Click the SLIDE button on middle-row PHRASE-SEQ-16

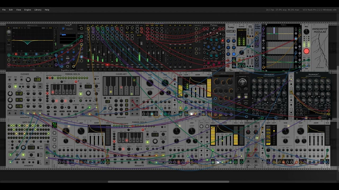tap(62, 107)
